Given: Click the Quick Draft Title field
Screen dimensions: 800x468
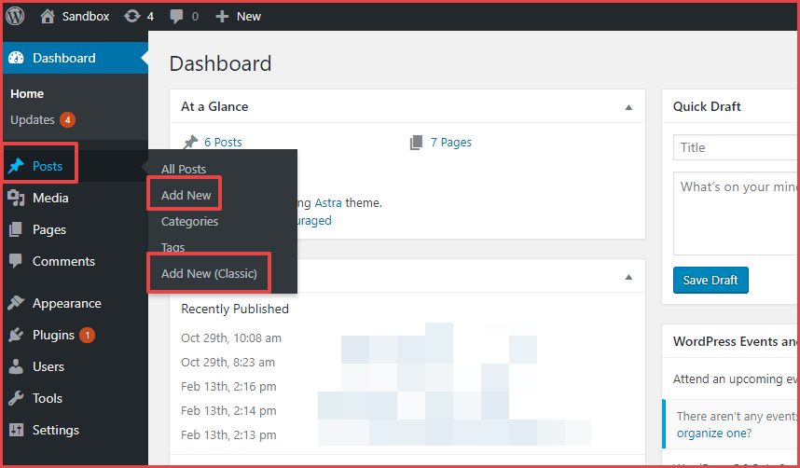Looking at the screenshot, I should pyautogui.click(x=735, y=147).
